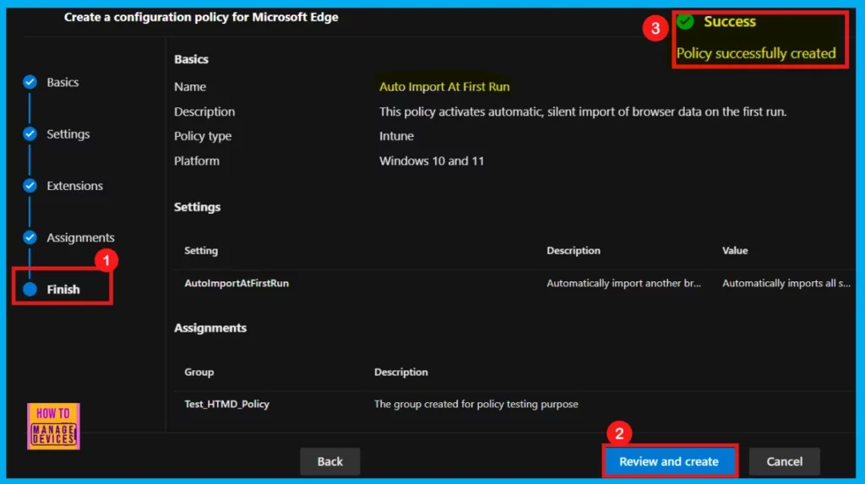
Task: Go to the Assignments wizard step
Action: pyautogui.click(x=80, y=238)
